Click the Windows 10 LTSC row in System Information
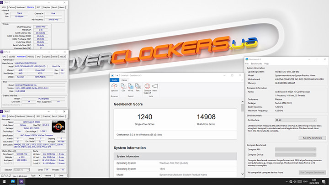Image resolution: width=329 pixels, height=185 pixels. (x=175, y=163)
